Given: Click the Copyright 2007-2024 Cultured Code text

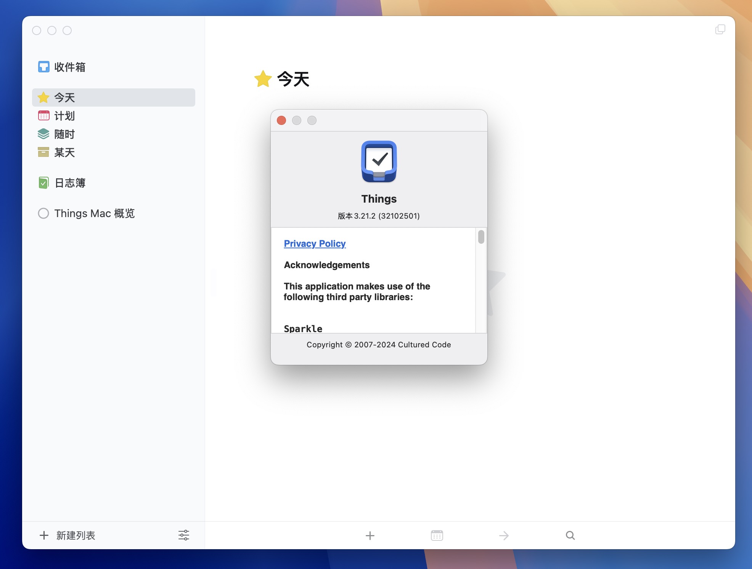Looking at the screenshot, I should coord(379,345).
